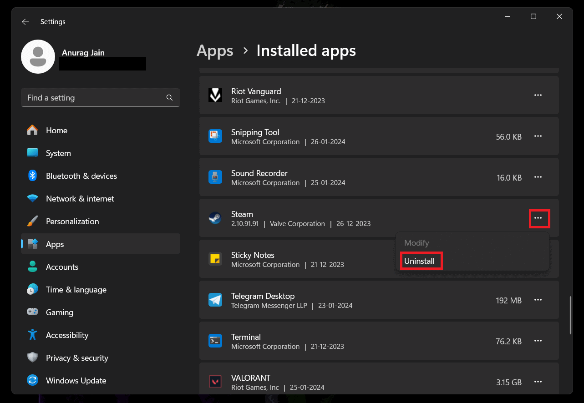
Task: Go back using the back arrow
Action: click(x=25, y=22)
